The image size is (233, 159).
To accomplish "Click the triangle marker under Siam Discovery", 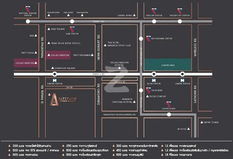I will click(x=49, y=15).
